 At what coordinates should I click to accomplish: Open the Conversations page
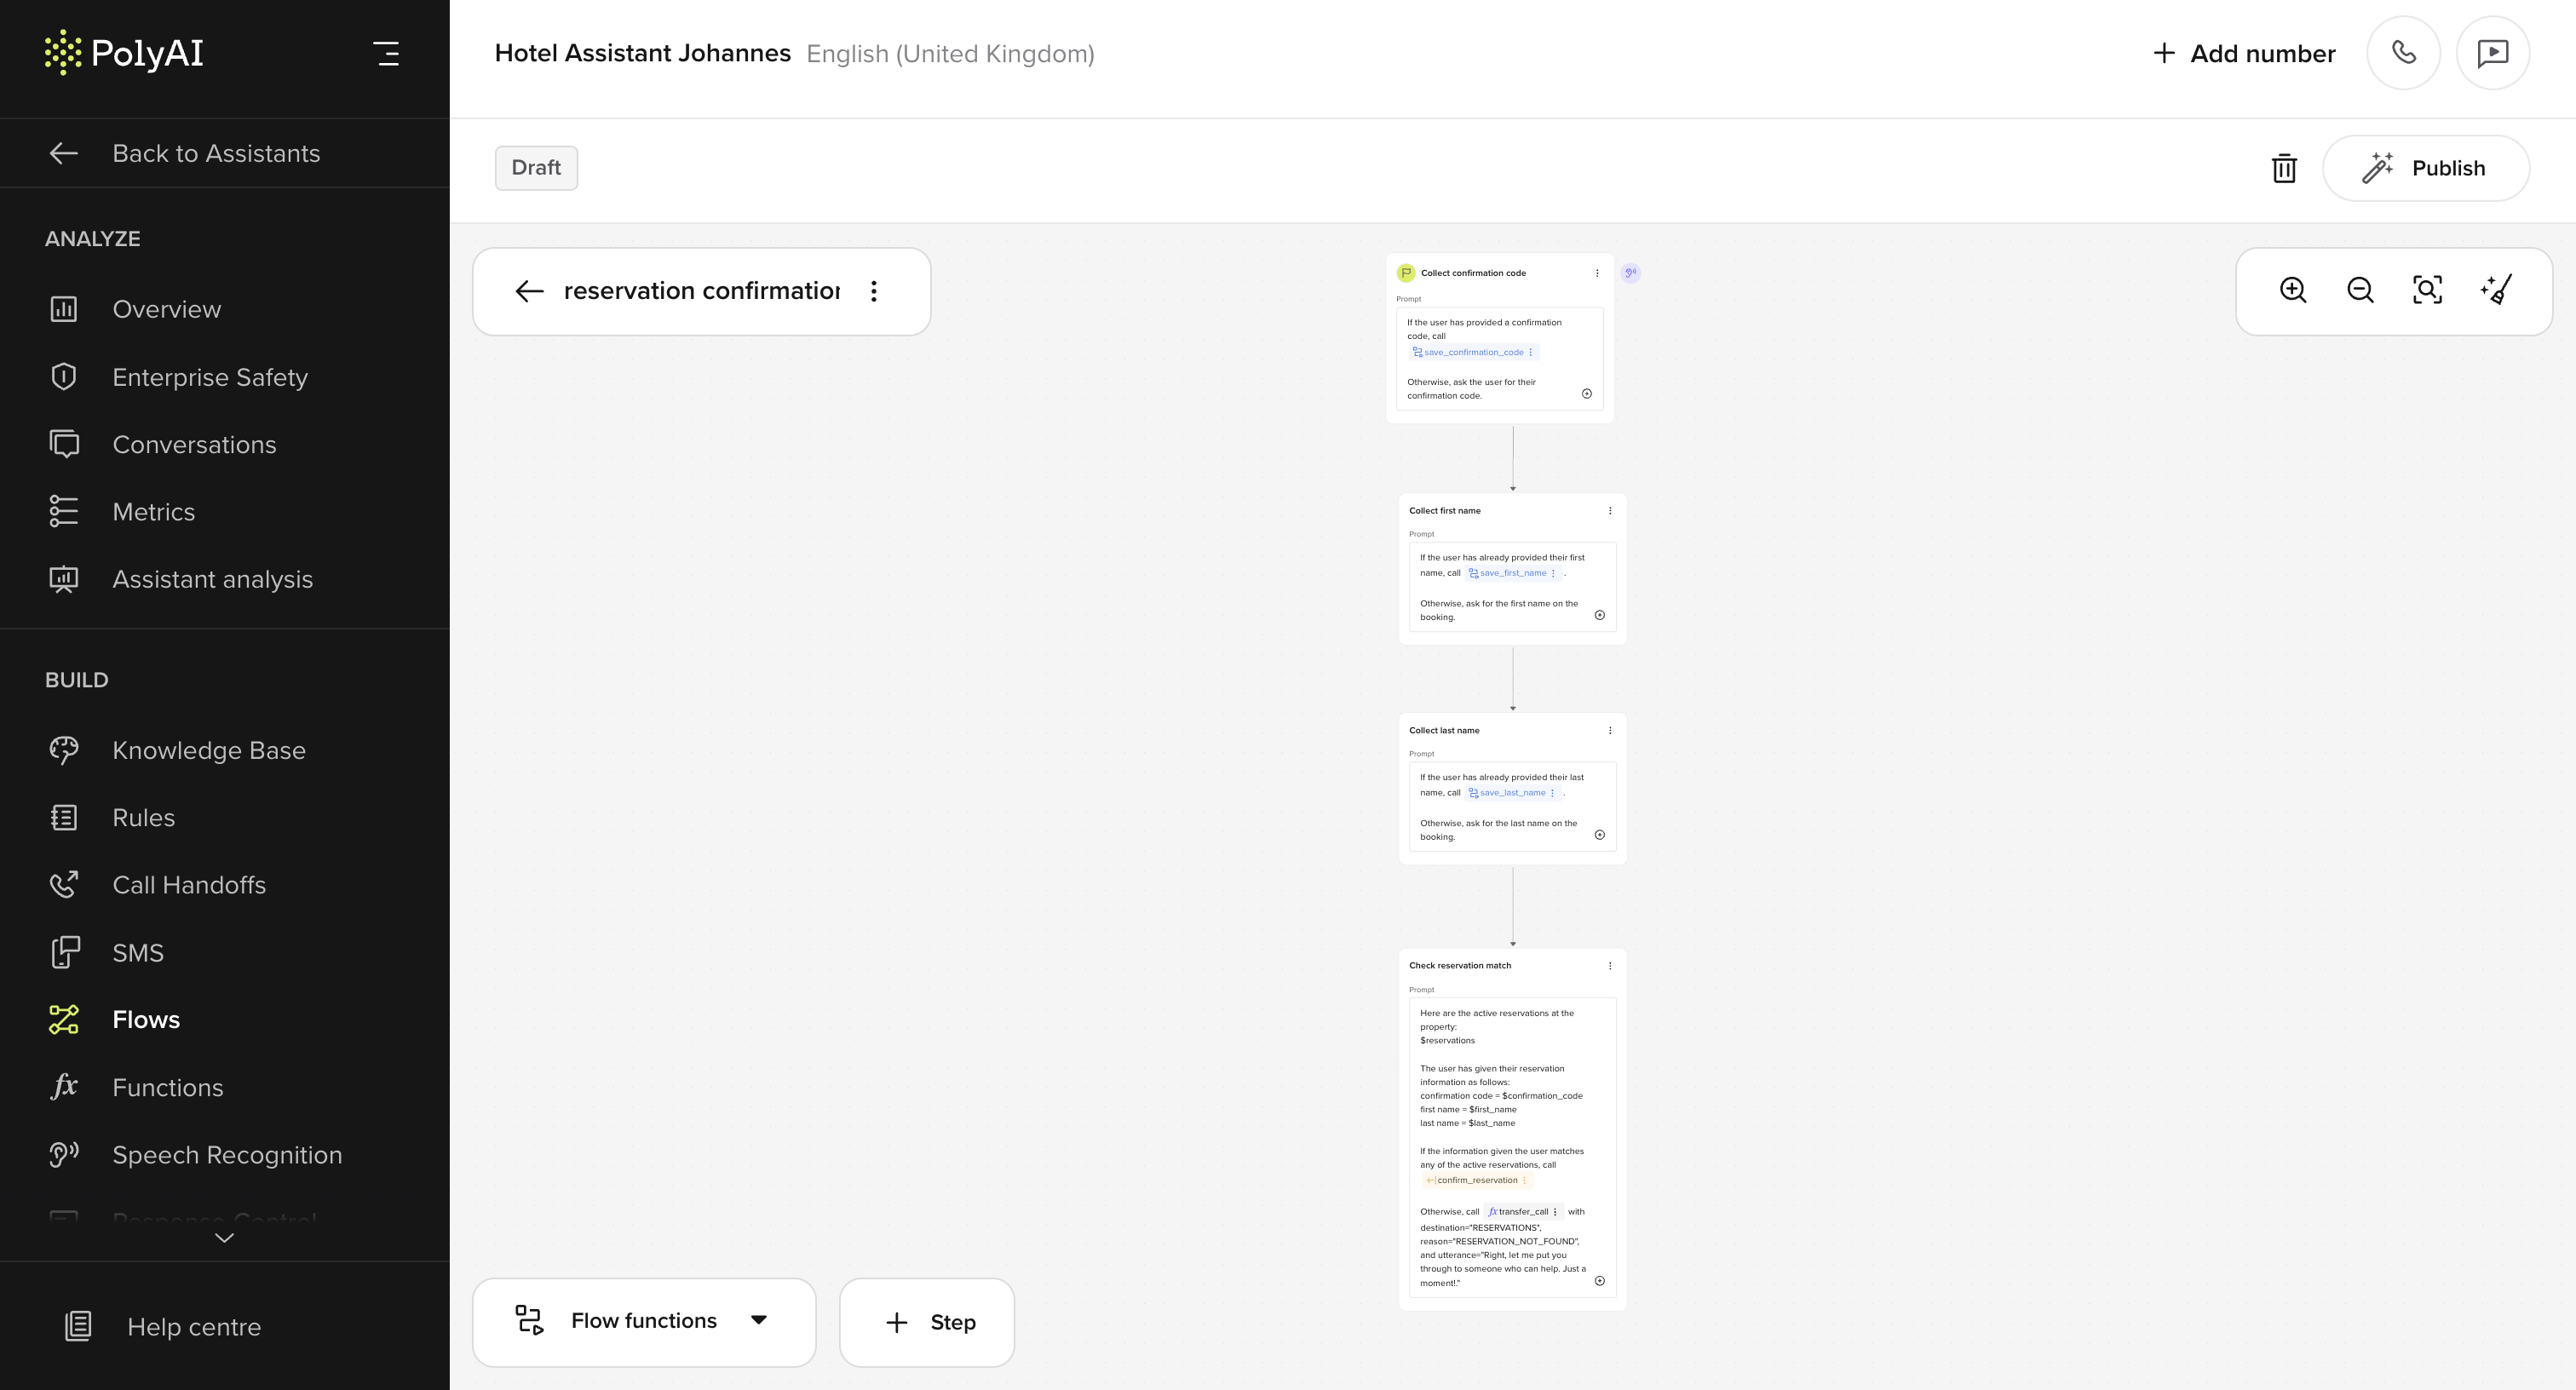tap(194, 445)
